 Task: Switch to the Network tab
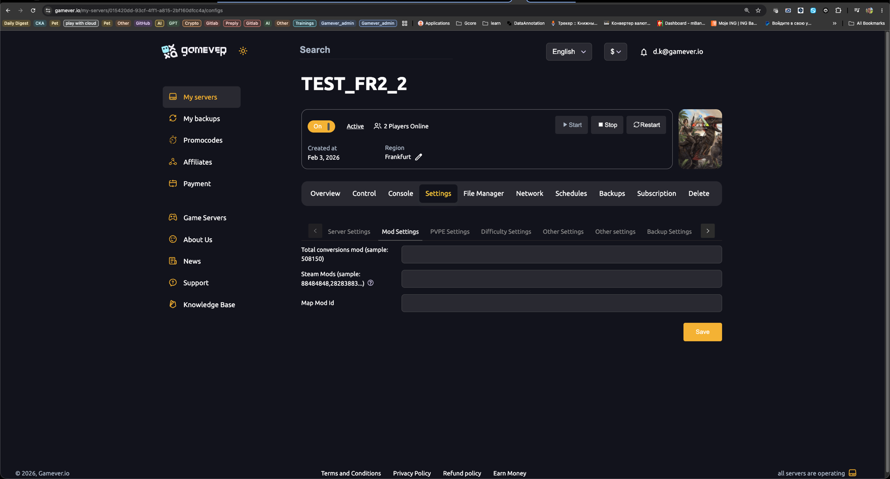pyautogui.click(x=530, y=194)
